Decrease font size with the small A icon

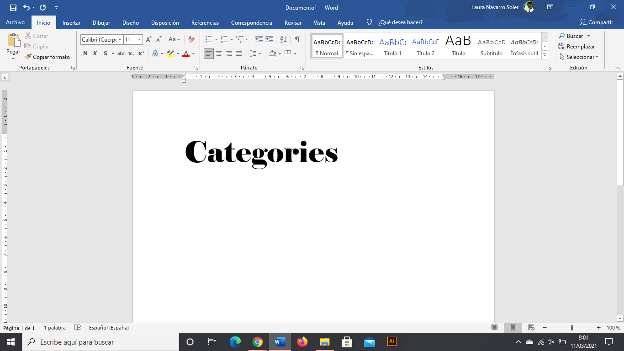coord(159,40)
